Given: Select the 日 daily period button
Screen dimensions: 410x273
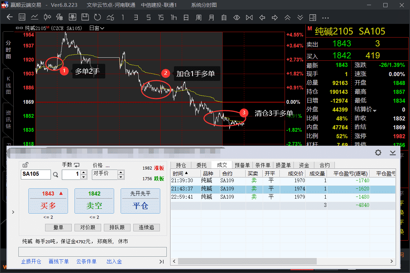Looking at the screenshot, I should point(186,17).
